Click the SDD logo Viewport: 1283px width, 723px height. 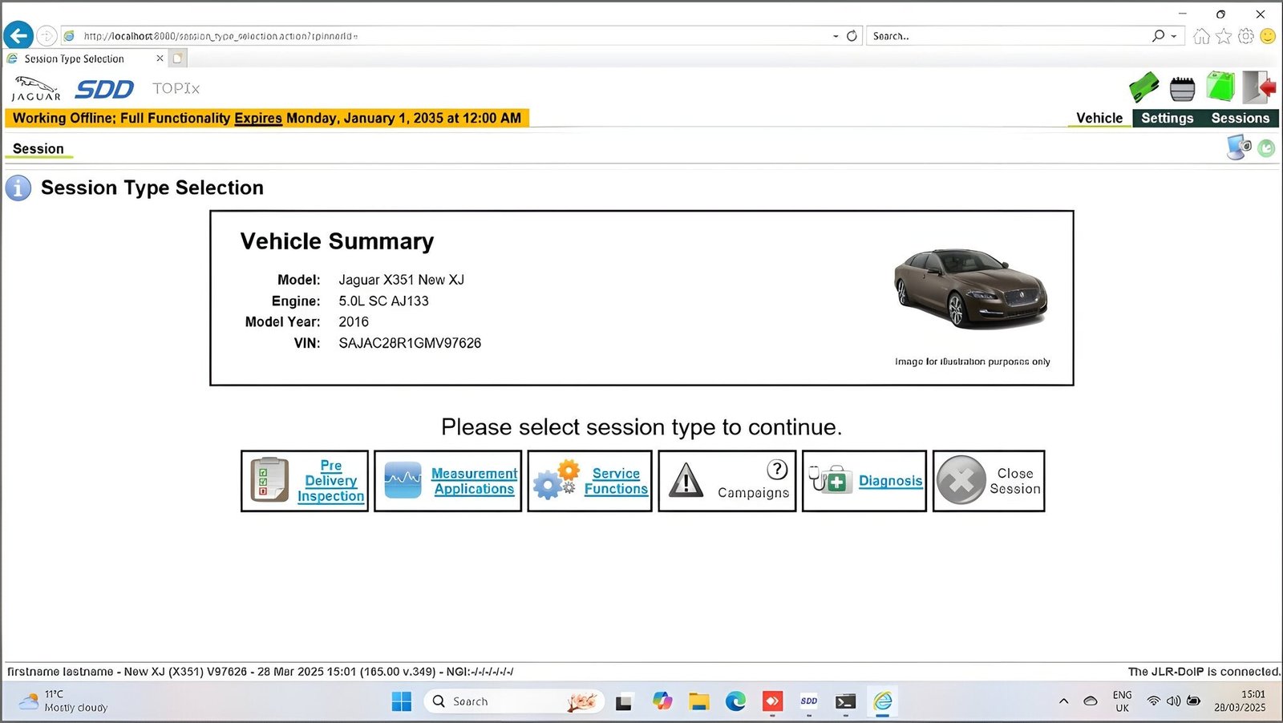104,89
